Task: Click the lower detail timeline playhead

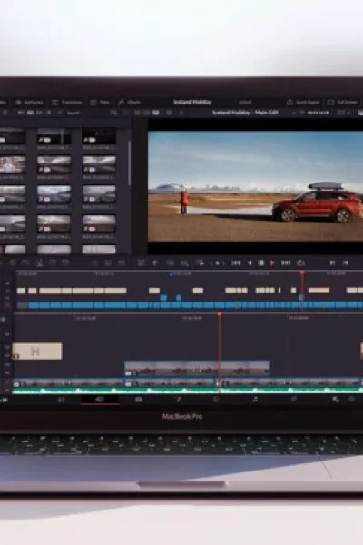Action: tap(220, 314)
